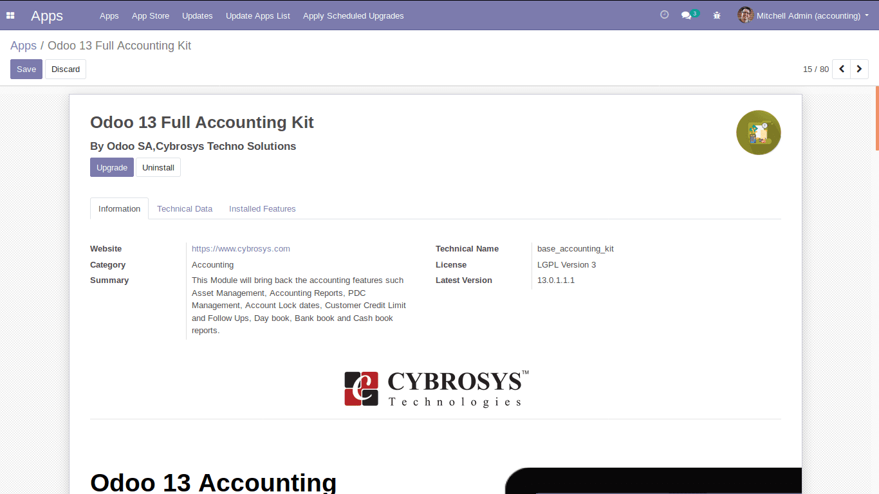Click the base_accounting_kit technical name value
Viewport: 879px width, 494px height.
(575, 249)
